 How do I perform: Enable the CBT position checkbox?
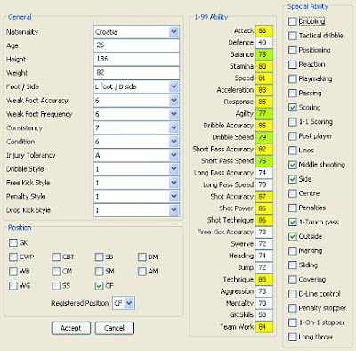pyautogui.click(x=56, y=257)
